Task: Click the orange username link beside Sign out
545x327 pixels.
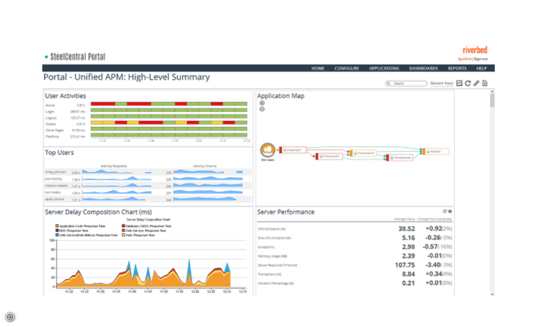Action: click(x=466, y=59)
